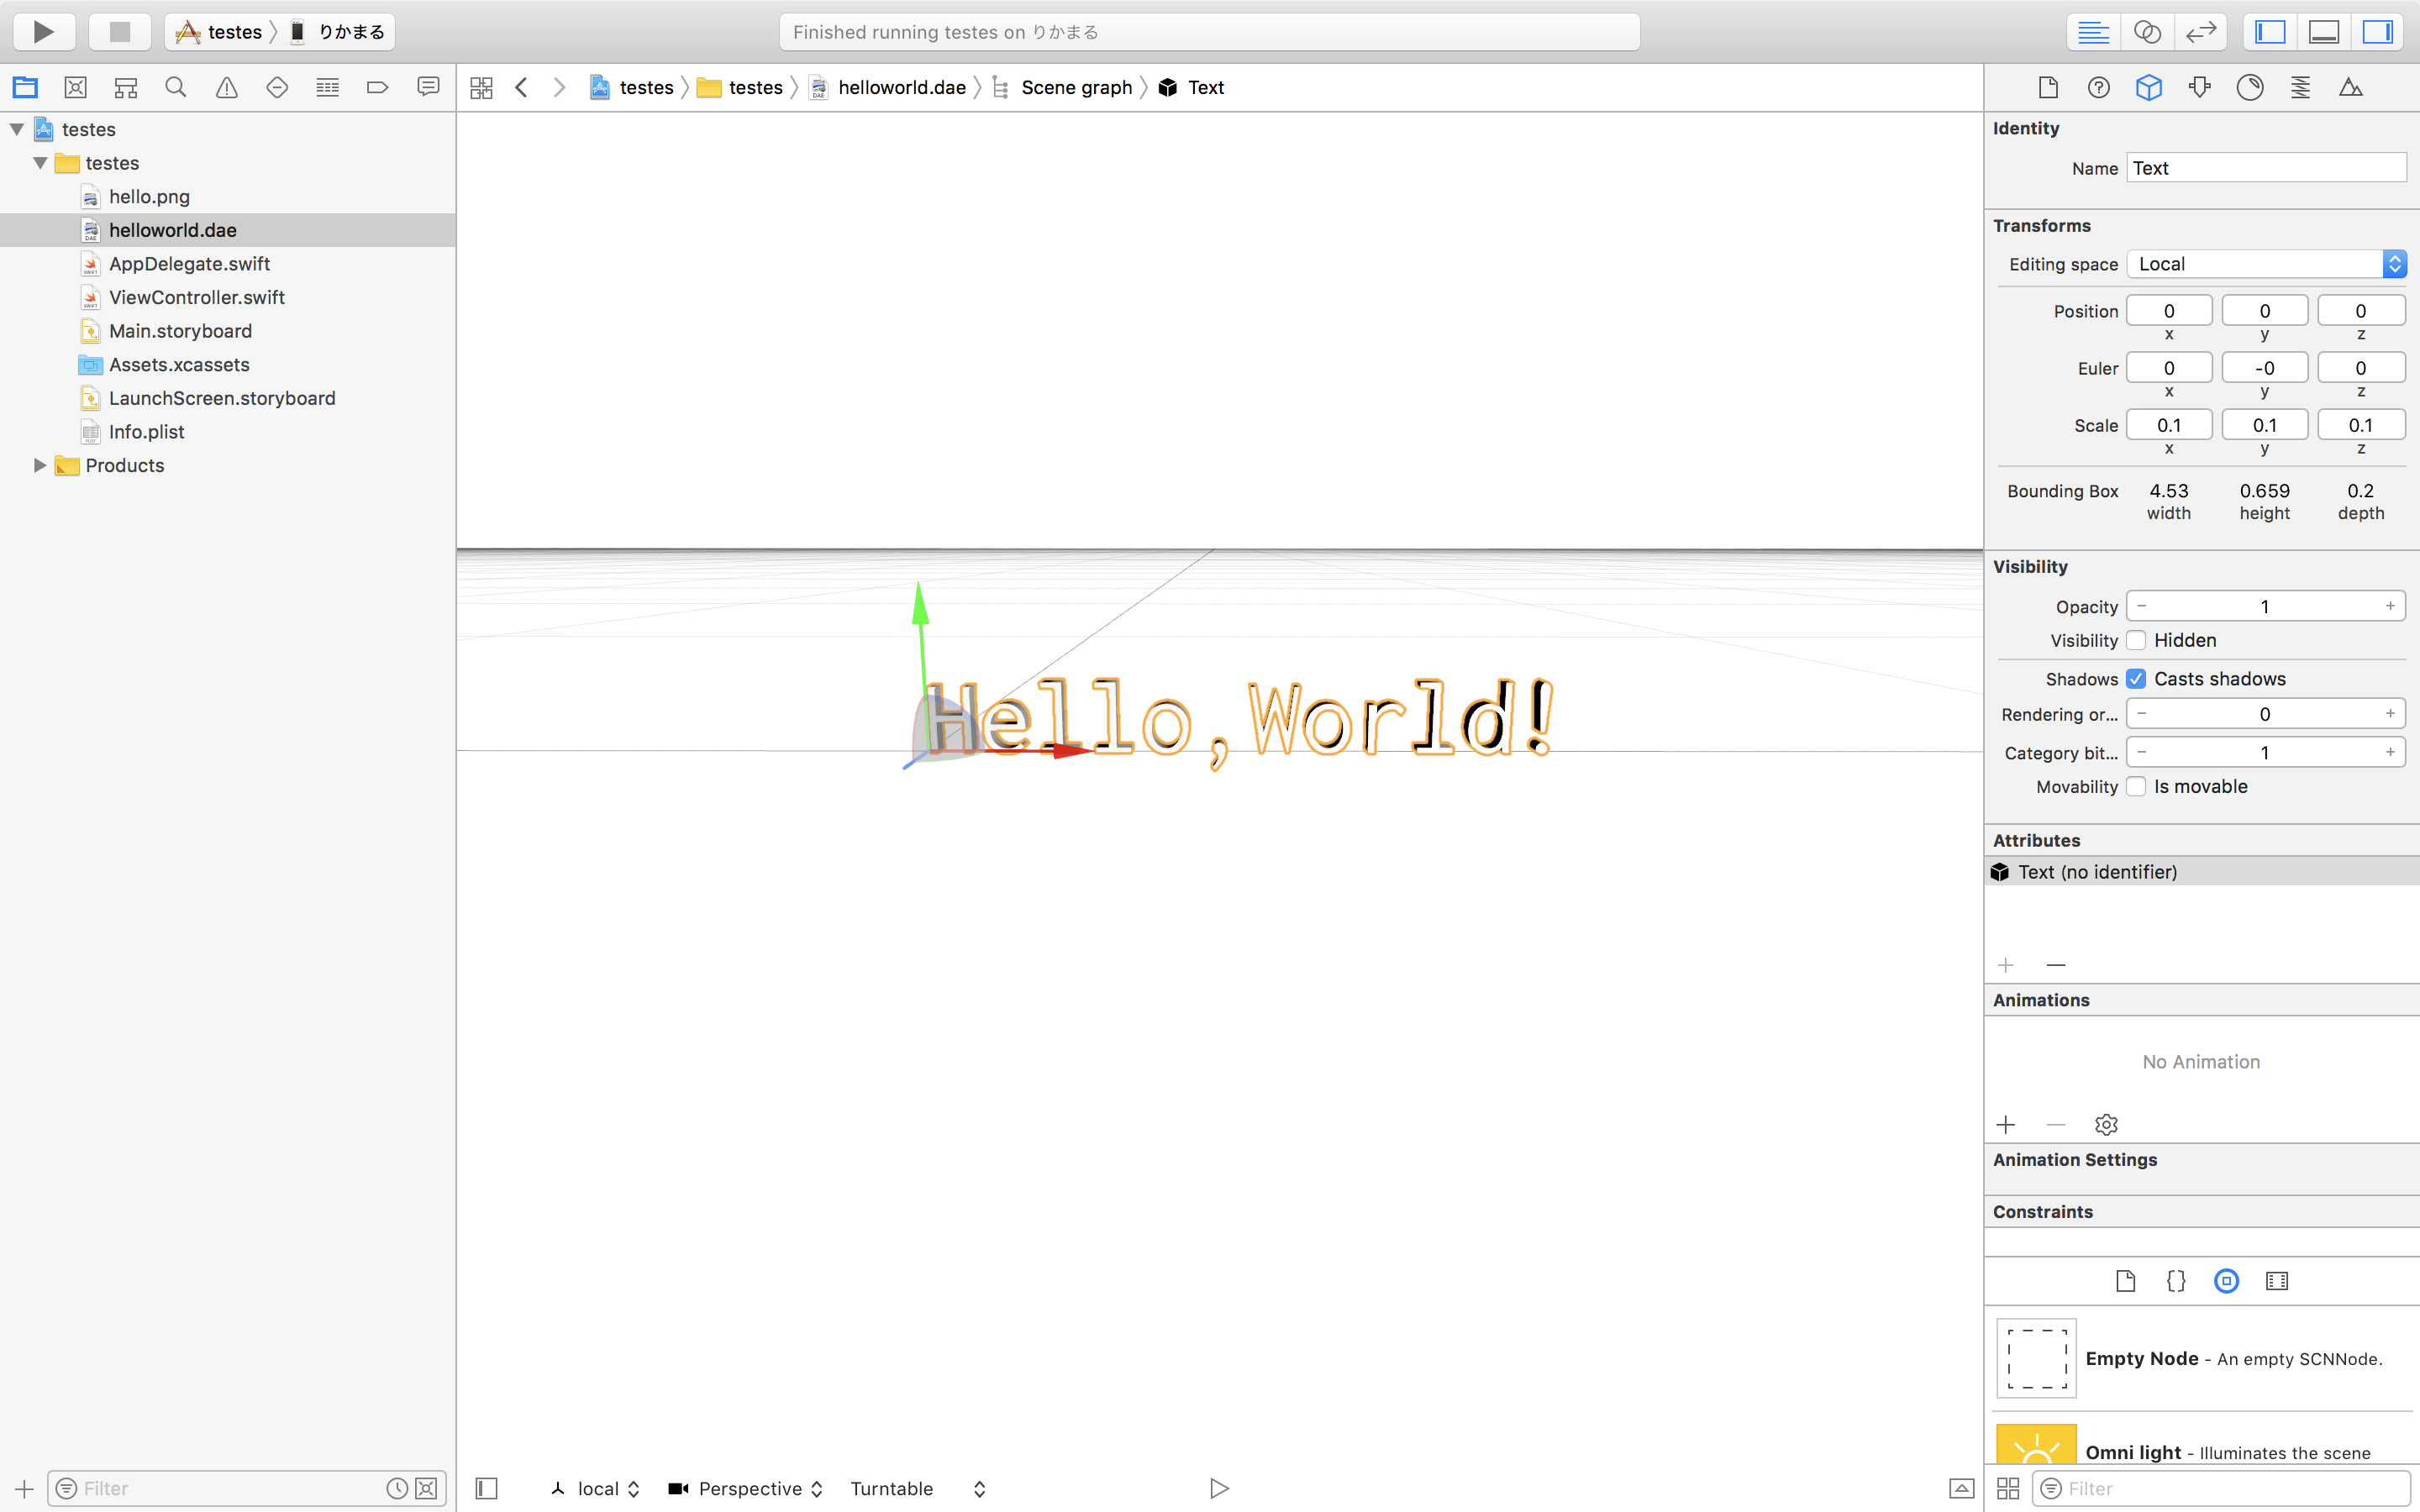Select helloworld.dae in the breadcrumb bar

point(899,87)
